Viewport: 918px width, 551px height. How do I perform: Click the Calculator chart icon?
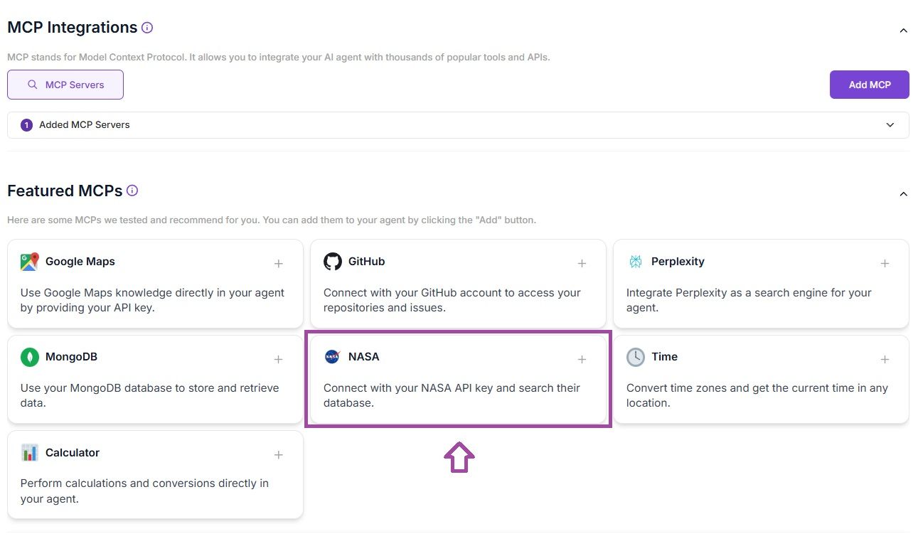(x=29, y=453)
